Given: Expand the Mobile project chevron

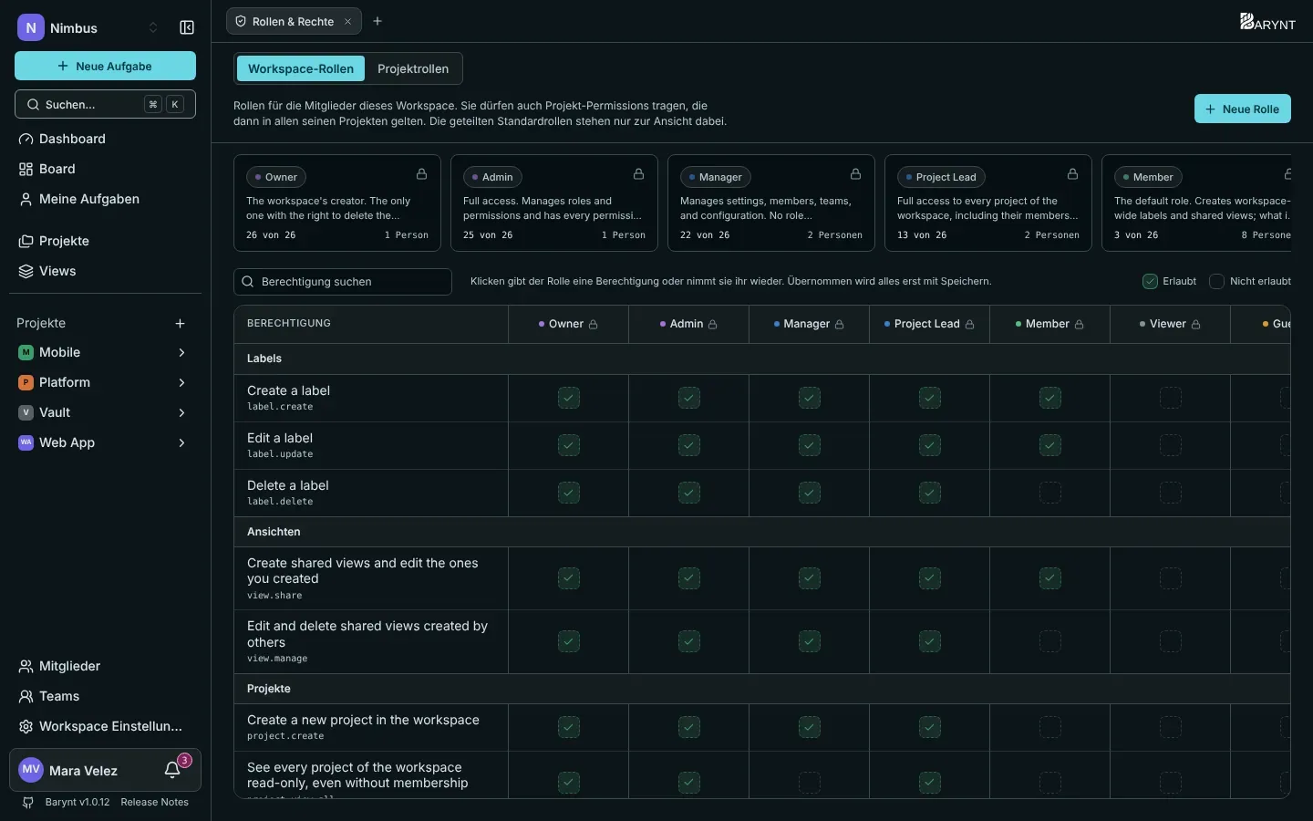Looking at the screenshot, I should pos(181,352).
